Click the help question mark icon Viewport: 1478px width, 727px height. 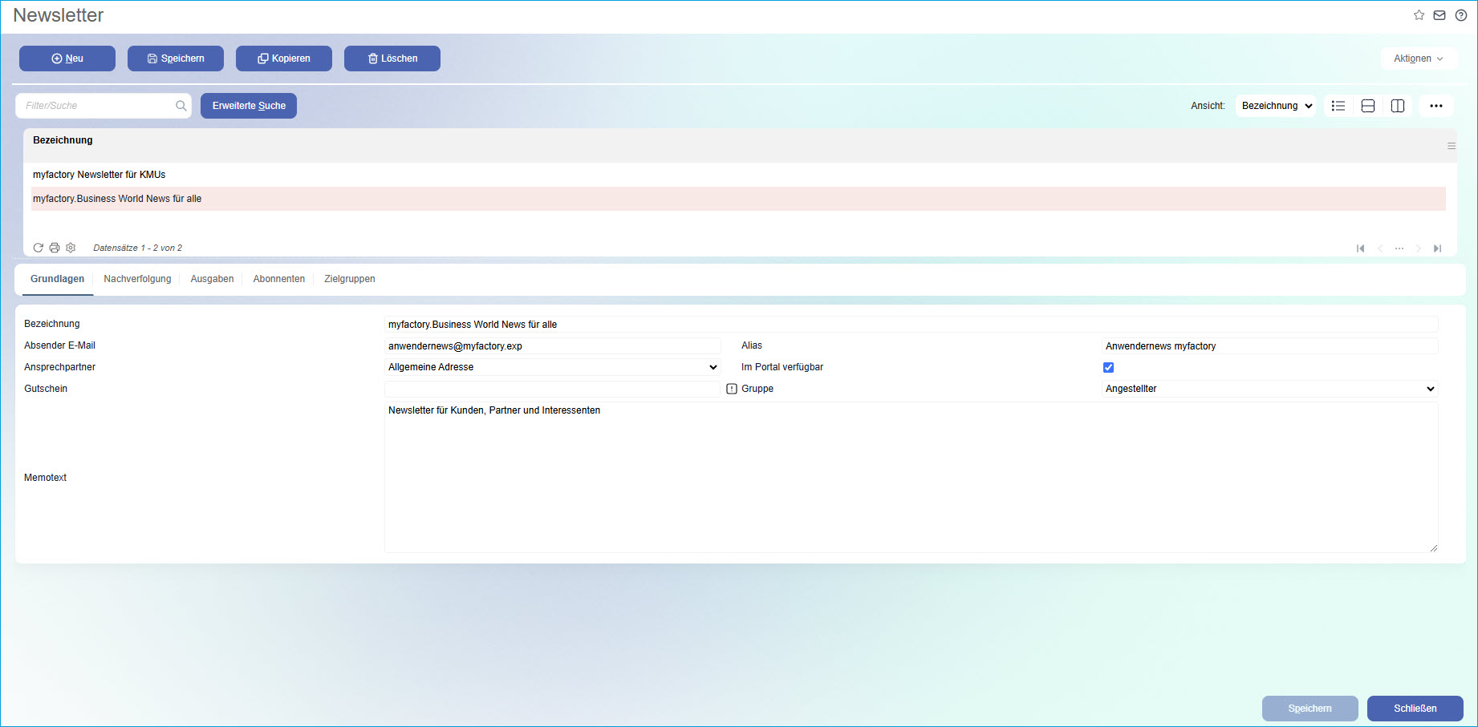(1461, 15)
